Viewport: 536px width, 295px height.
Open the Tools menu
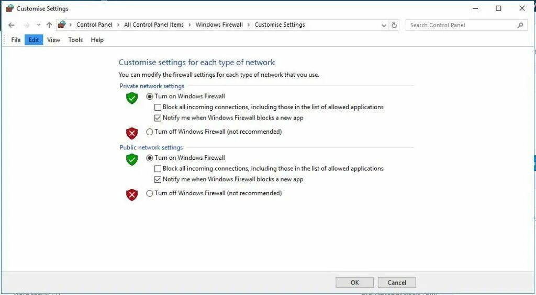75,40
